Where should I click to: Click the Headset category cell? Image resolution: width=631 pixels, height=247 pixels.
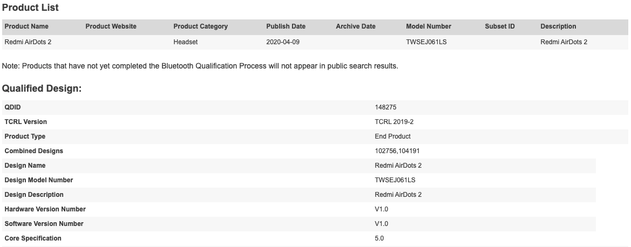(185, 42)
